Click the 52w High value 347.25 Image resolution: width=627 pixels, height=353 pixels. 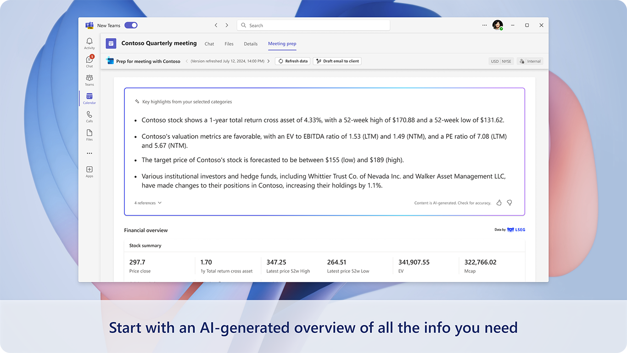276,262
